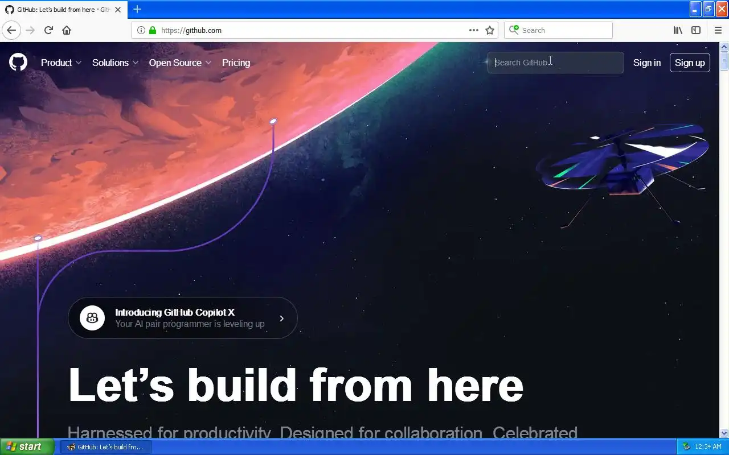This screenshot has width=729, height=455.
Task: Click the 12:34 AM clock
Action: (x=708, y=446)
